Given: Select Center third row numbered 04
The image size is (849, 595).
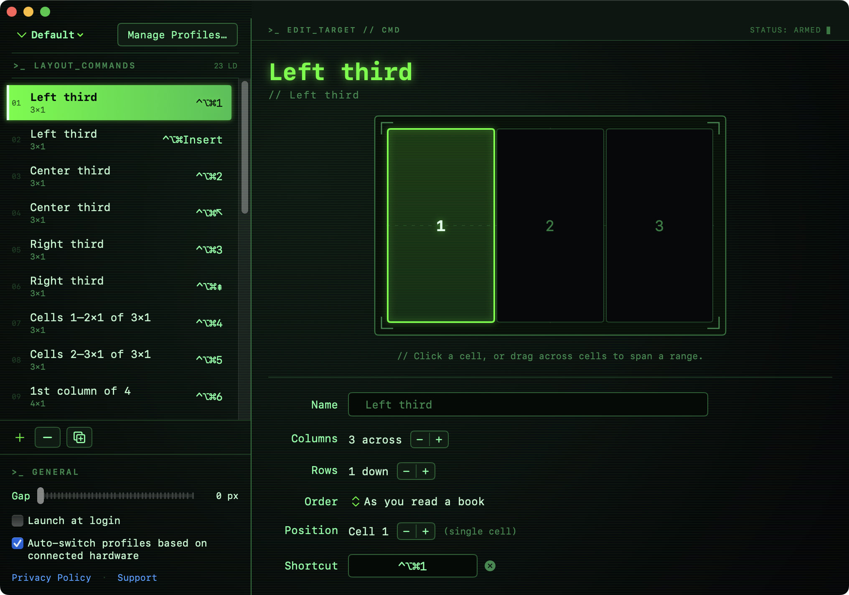Looking at the screenshot, I should (x=119, y=213).
